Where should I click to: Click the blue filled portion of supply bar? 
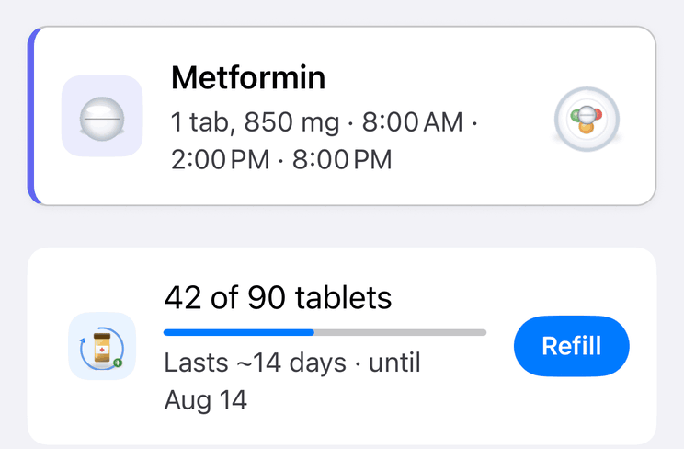click(239, 332)
